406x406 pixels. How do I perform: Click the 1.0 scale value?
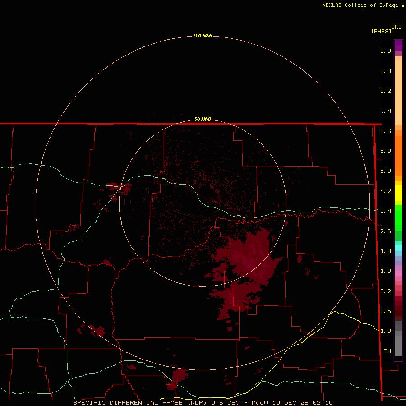[386, 271]
